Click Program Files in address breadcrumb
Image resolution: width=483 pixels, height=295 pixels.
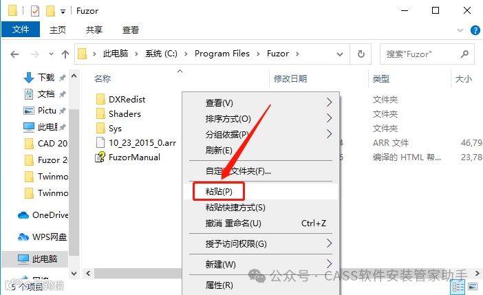click(x=222, y=54)
